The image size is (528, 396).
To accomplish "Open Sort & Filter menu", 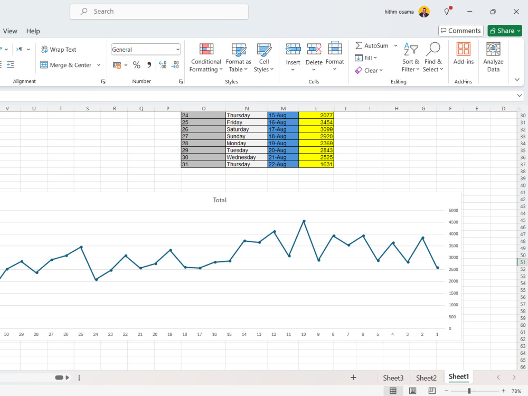I will point(410,58).
